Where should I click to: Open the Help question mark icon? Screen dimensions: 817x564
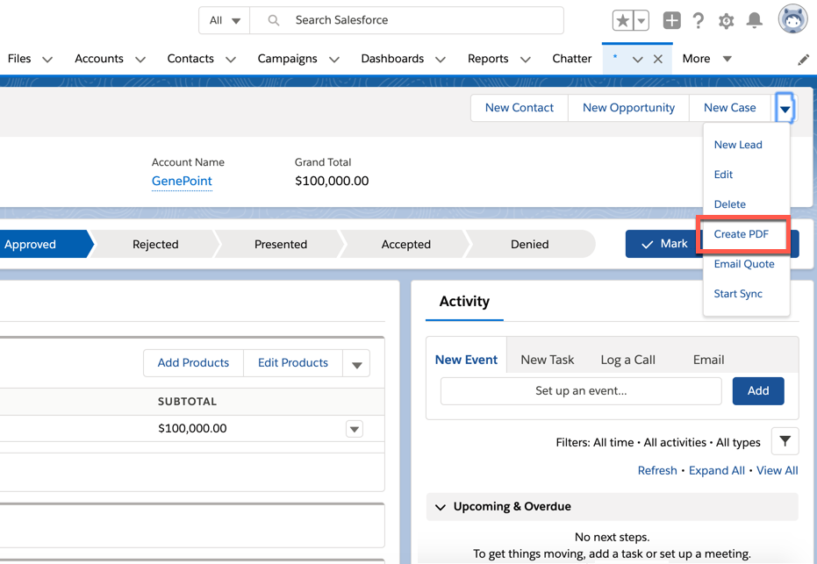pos(699,21)
